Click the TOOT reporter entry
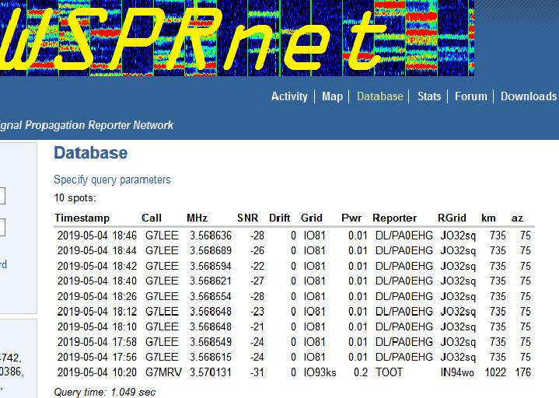Image resolution: width=559 pixels, height=398 pixels. pyautogui.click(x=389, y=372)
